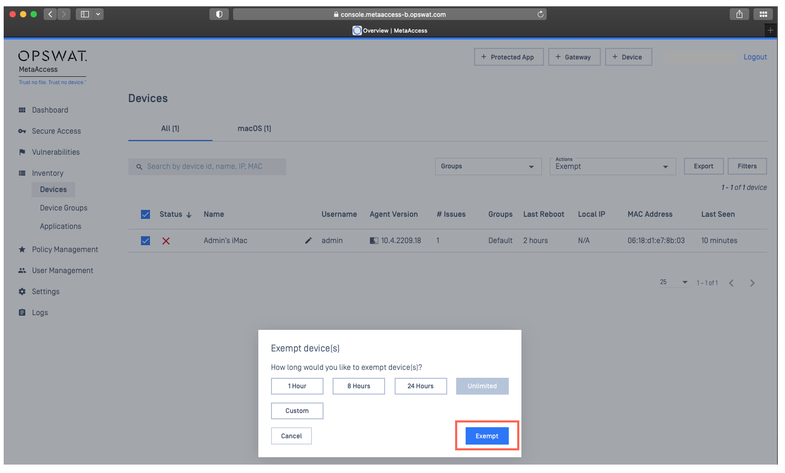Viewport: 785px width, 473px height.
Task: Click the Admin's iMac device name
Action: coord(226,240)
